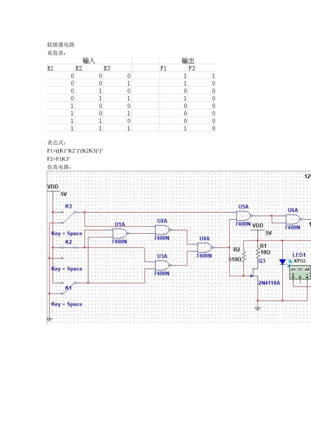Select the U1A NAND gate symbol
The image size is (311, 440).
(120, 233)
